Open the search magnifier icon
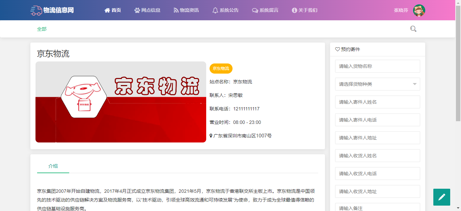The height and width of the screenshot is (211, 461). (x=413, y=29)
